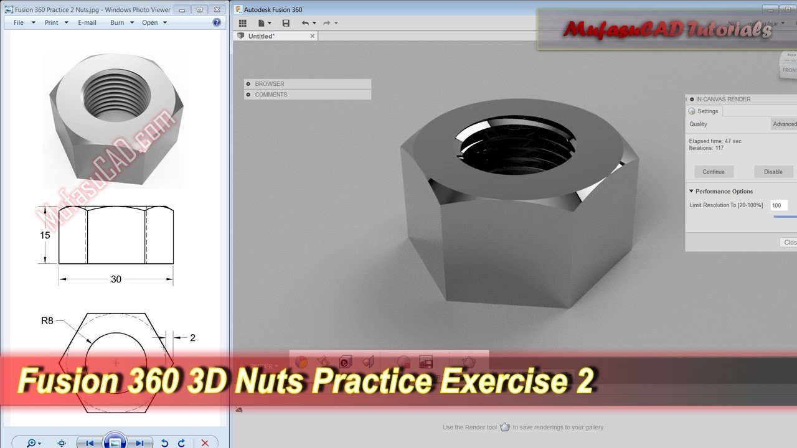The image size is (797, 448).
Task: Expand the BROWSER panel
Action: [248, 84]
